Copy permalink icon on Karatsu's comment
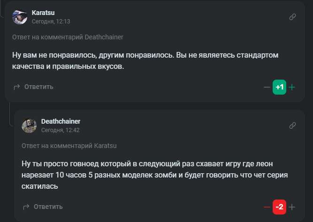Viewport: 313px width, 222px height. [x=292, y=17]
